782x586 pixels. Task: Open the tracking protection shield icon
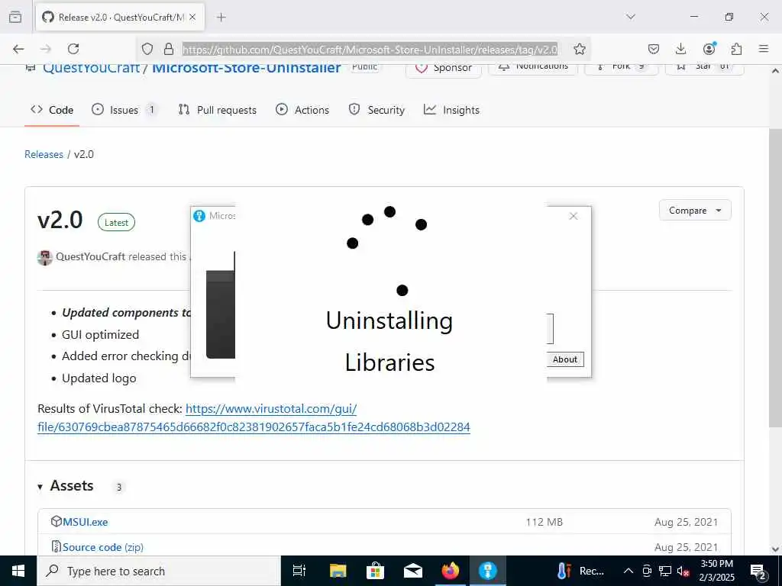147,49
